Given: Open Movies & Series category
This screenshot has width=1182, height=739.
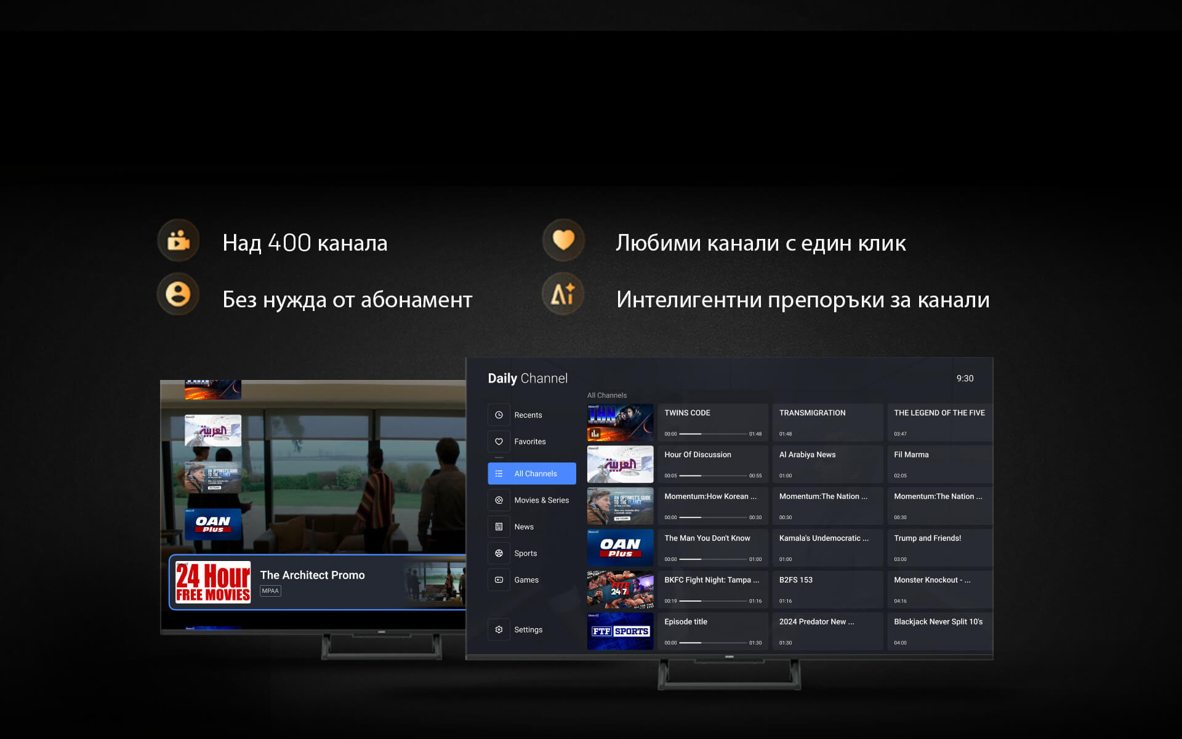Looking at the screenshot, I should (532, 500).
